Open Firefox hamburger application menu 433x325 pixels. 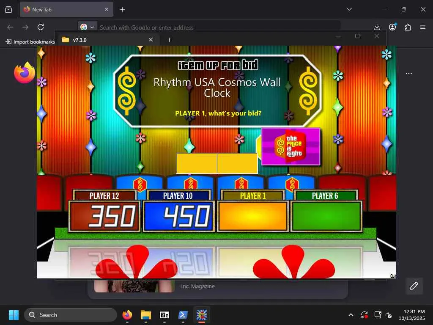click(x=423, y=27)
